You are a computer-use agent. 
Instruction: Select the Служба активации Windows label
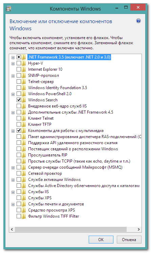(54, 180)
